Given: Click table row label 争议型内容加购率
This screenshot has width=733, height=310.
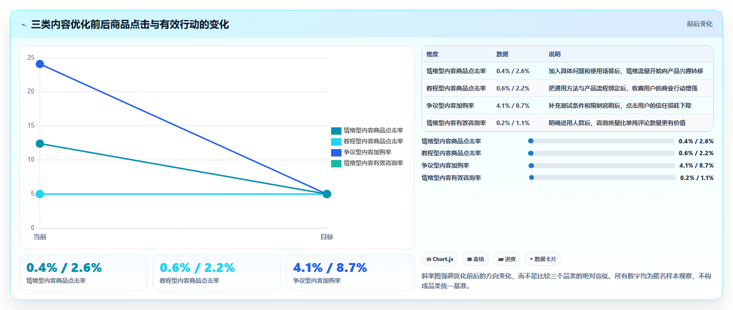Looking at the screenshot, I should pyautogui.click(x=450, y=106).
